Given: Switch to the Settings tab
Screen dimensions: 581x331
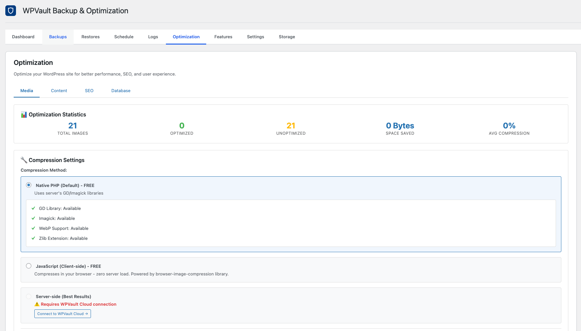Looking at the screenshot, I should [x=256, y=37].
